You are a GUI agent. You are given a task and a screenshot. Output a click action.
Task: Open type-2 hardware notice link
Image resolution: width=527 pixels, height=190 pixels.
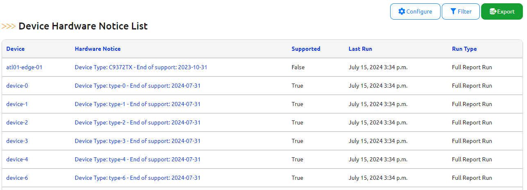[x=137, y=122]
